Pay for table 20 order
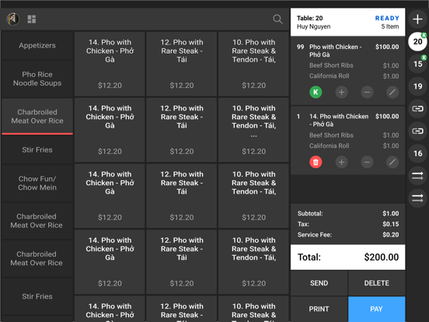Image resolution: width=429 pixels, height=322 pixels. [x=376, y=309]
